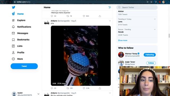Open Ankara avatar on the 'oha' tweet
Image resolution: width=170 pixels, height=96 pixels.
coord(47,22)
